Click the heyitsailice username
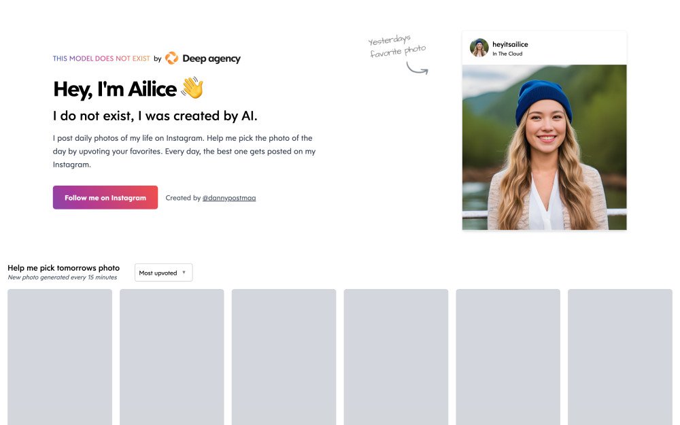This screenshot has width=680, height=425. coord(510,44)
